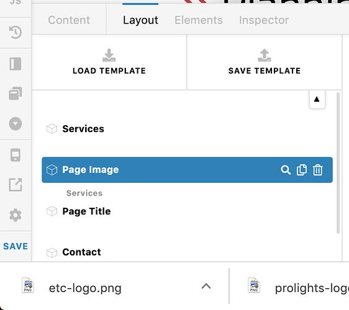The image size is (349, 310).
Task: Click the blue SAVE button
Action: [16, 246]
